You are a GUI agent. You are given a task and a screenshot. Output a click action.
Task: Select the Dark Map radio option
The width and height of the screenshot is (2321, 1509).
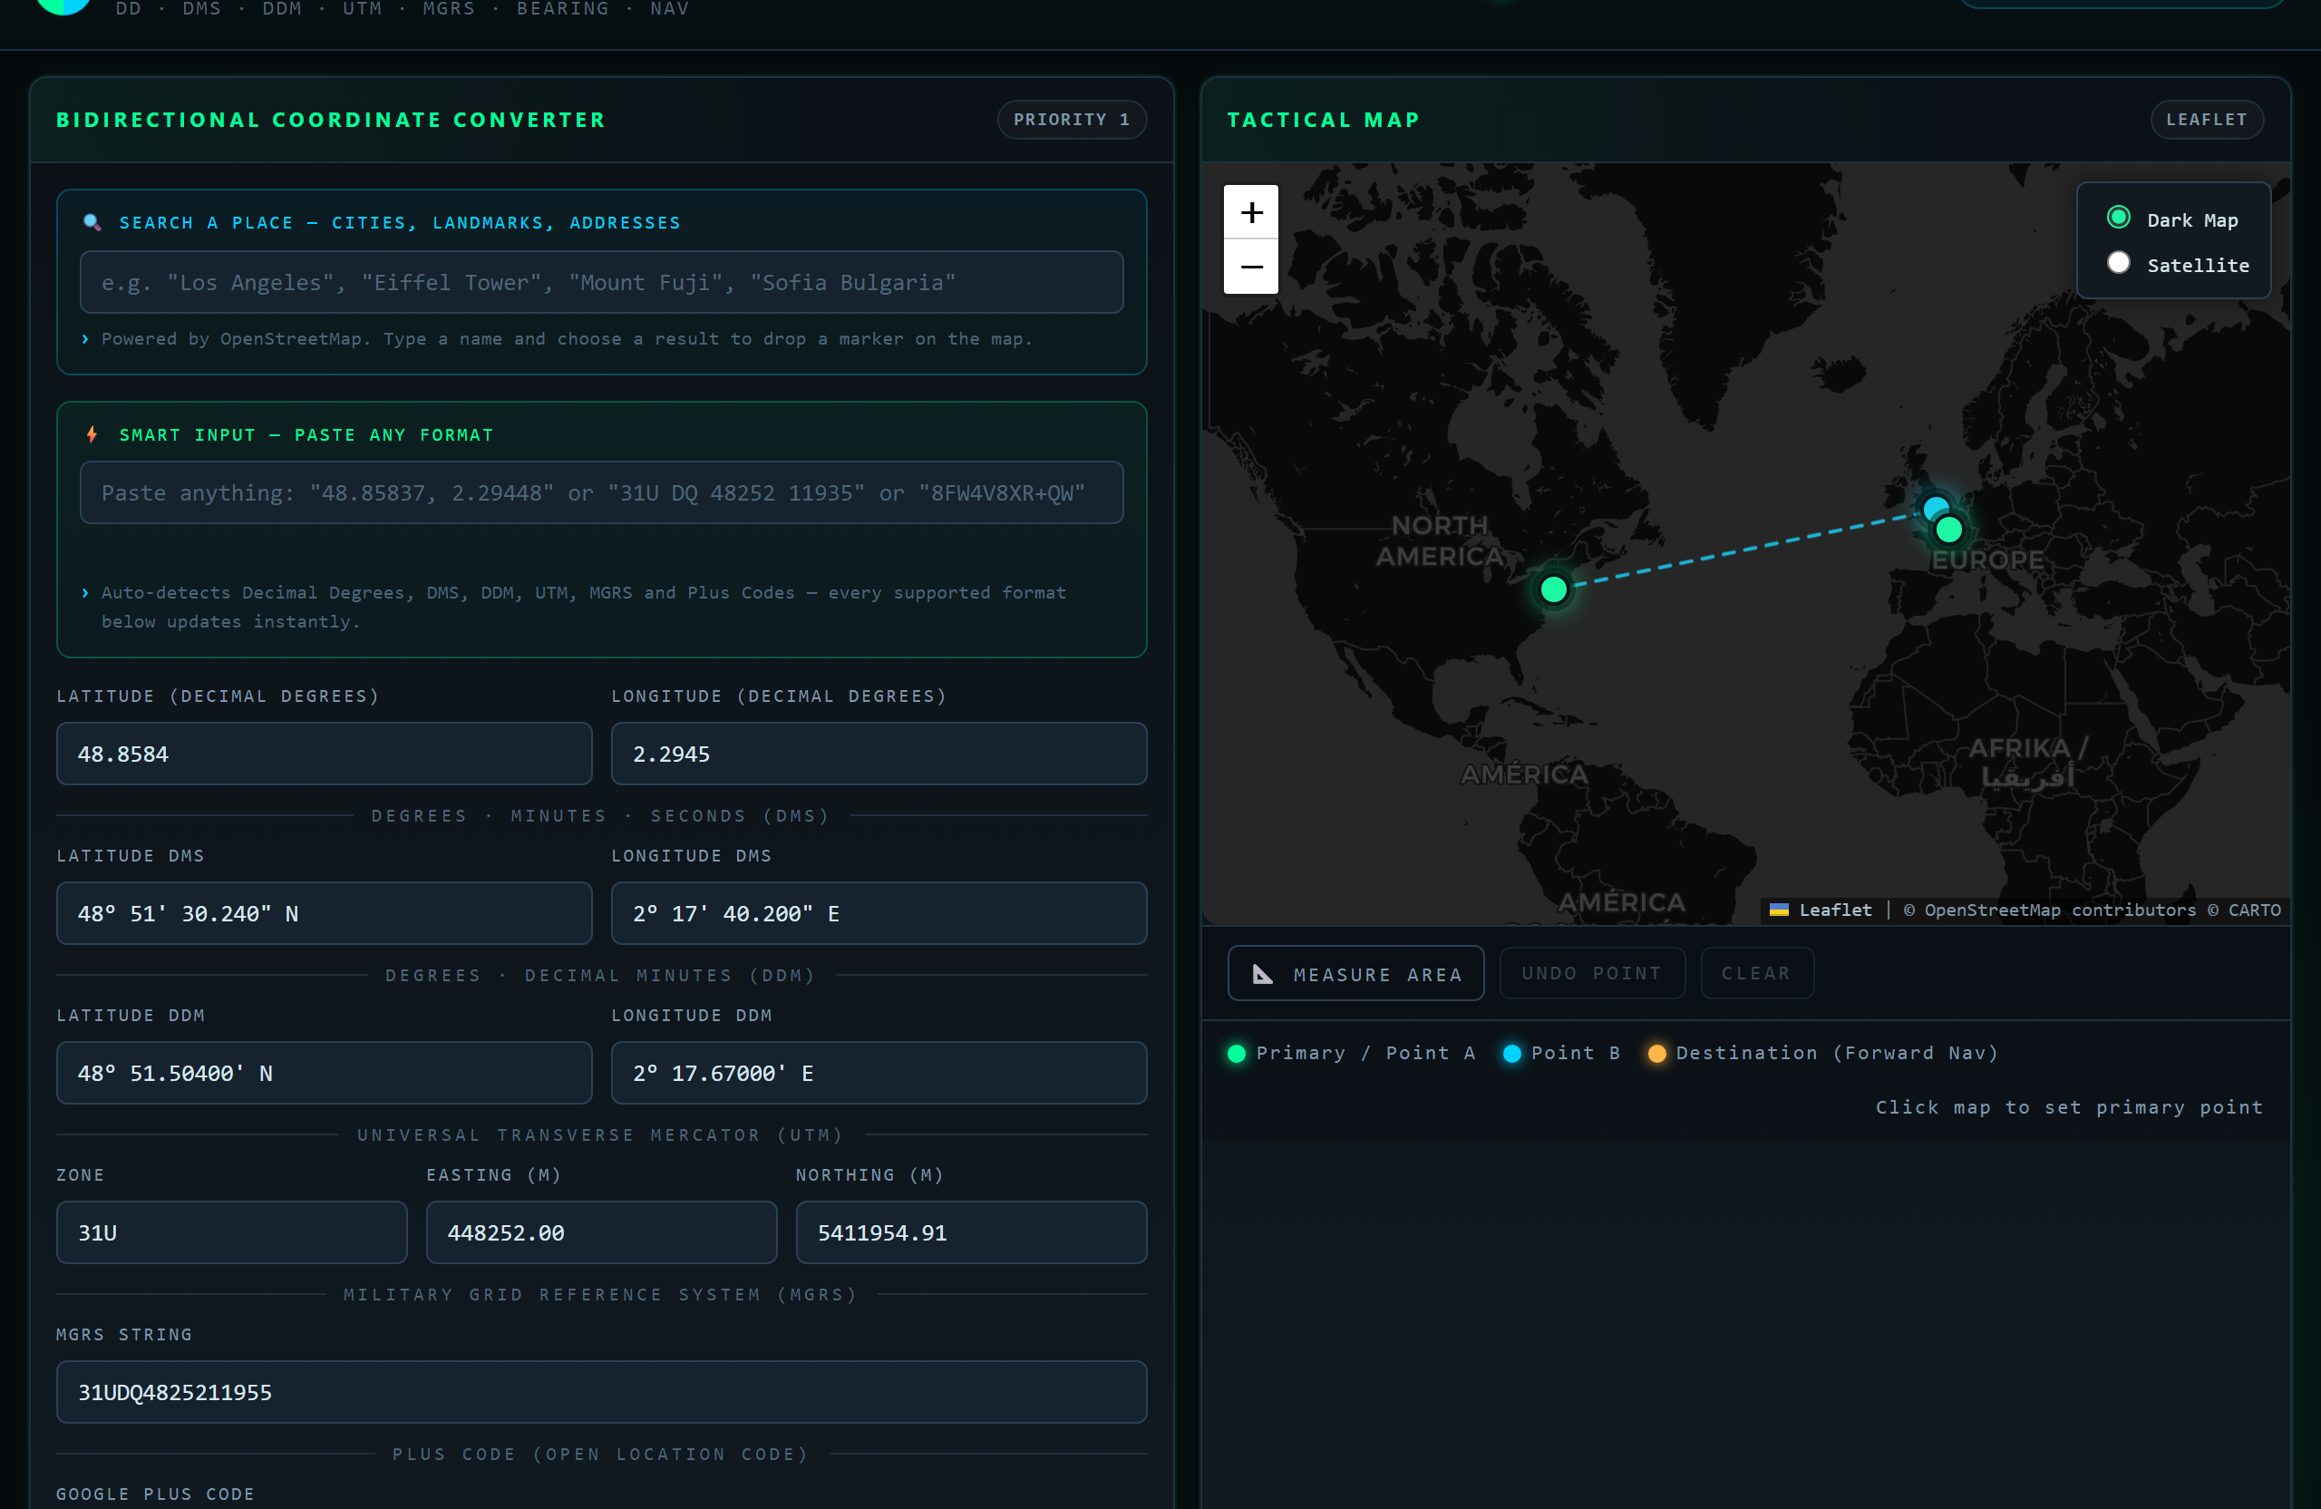click(2118, 218)
